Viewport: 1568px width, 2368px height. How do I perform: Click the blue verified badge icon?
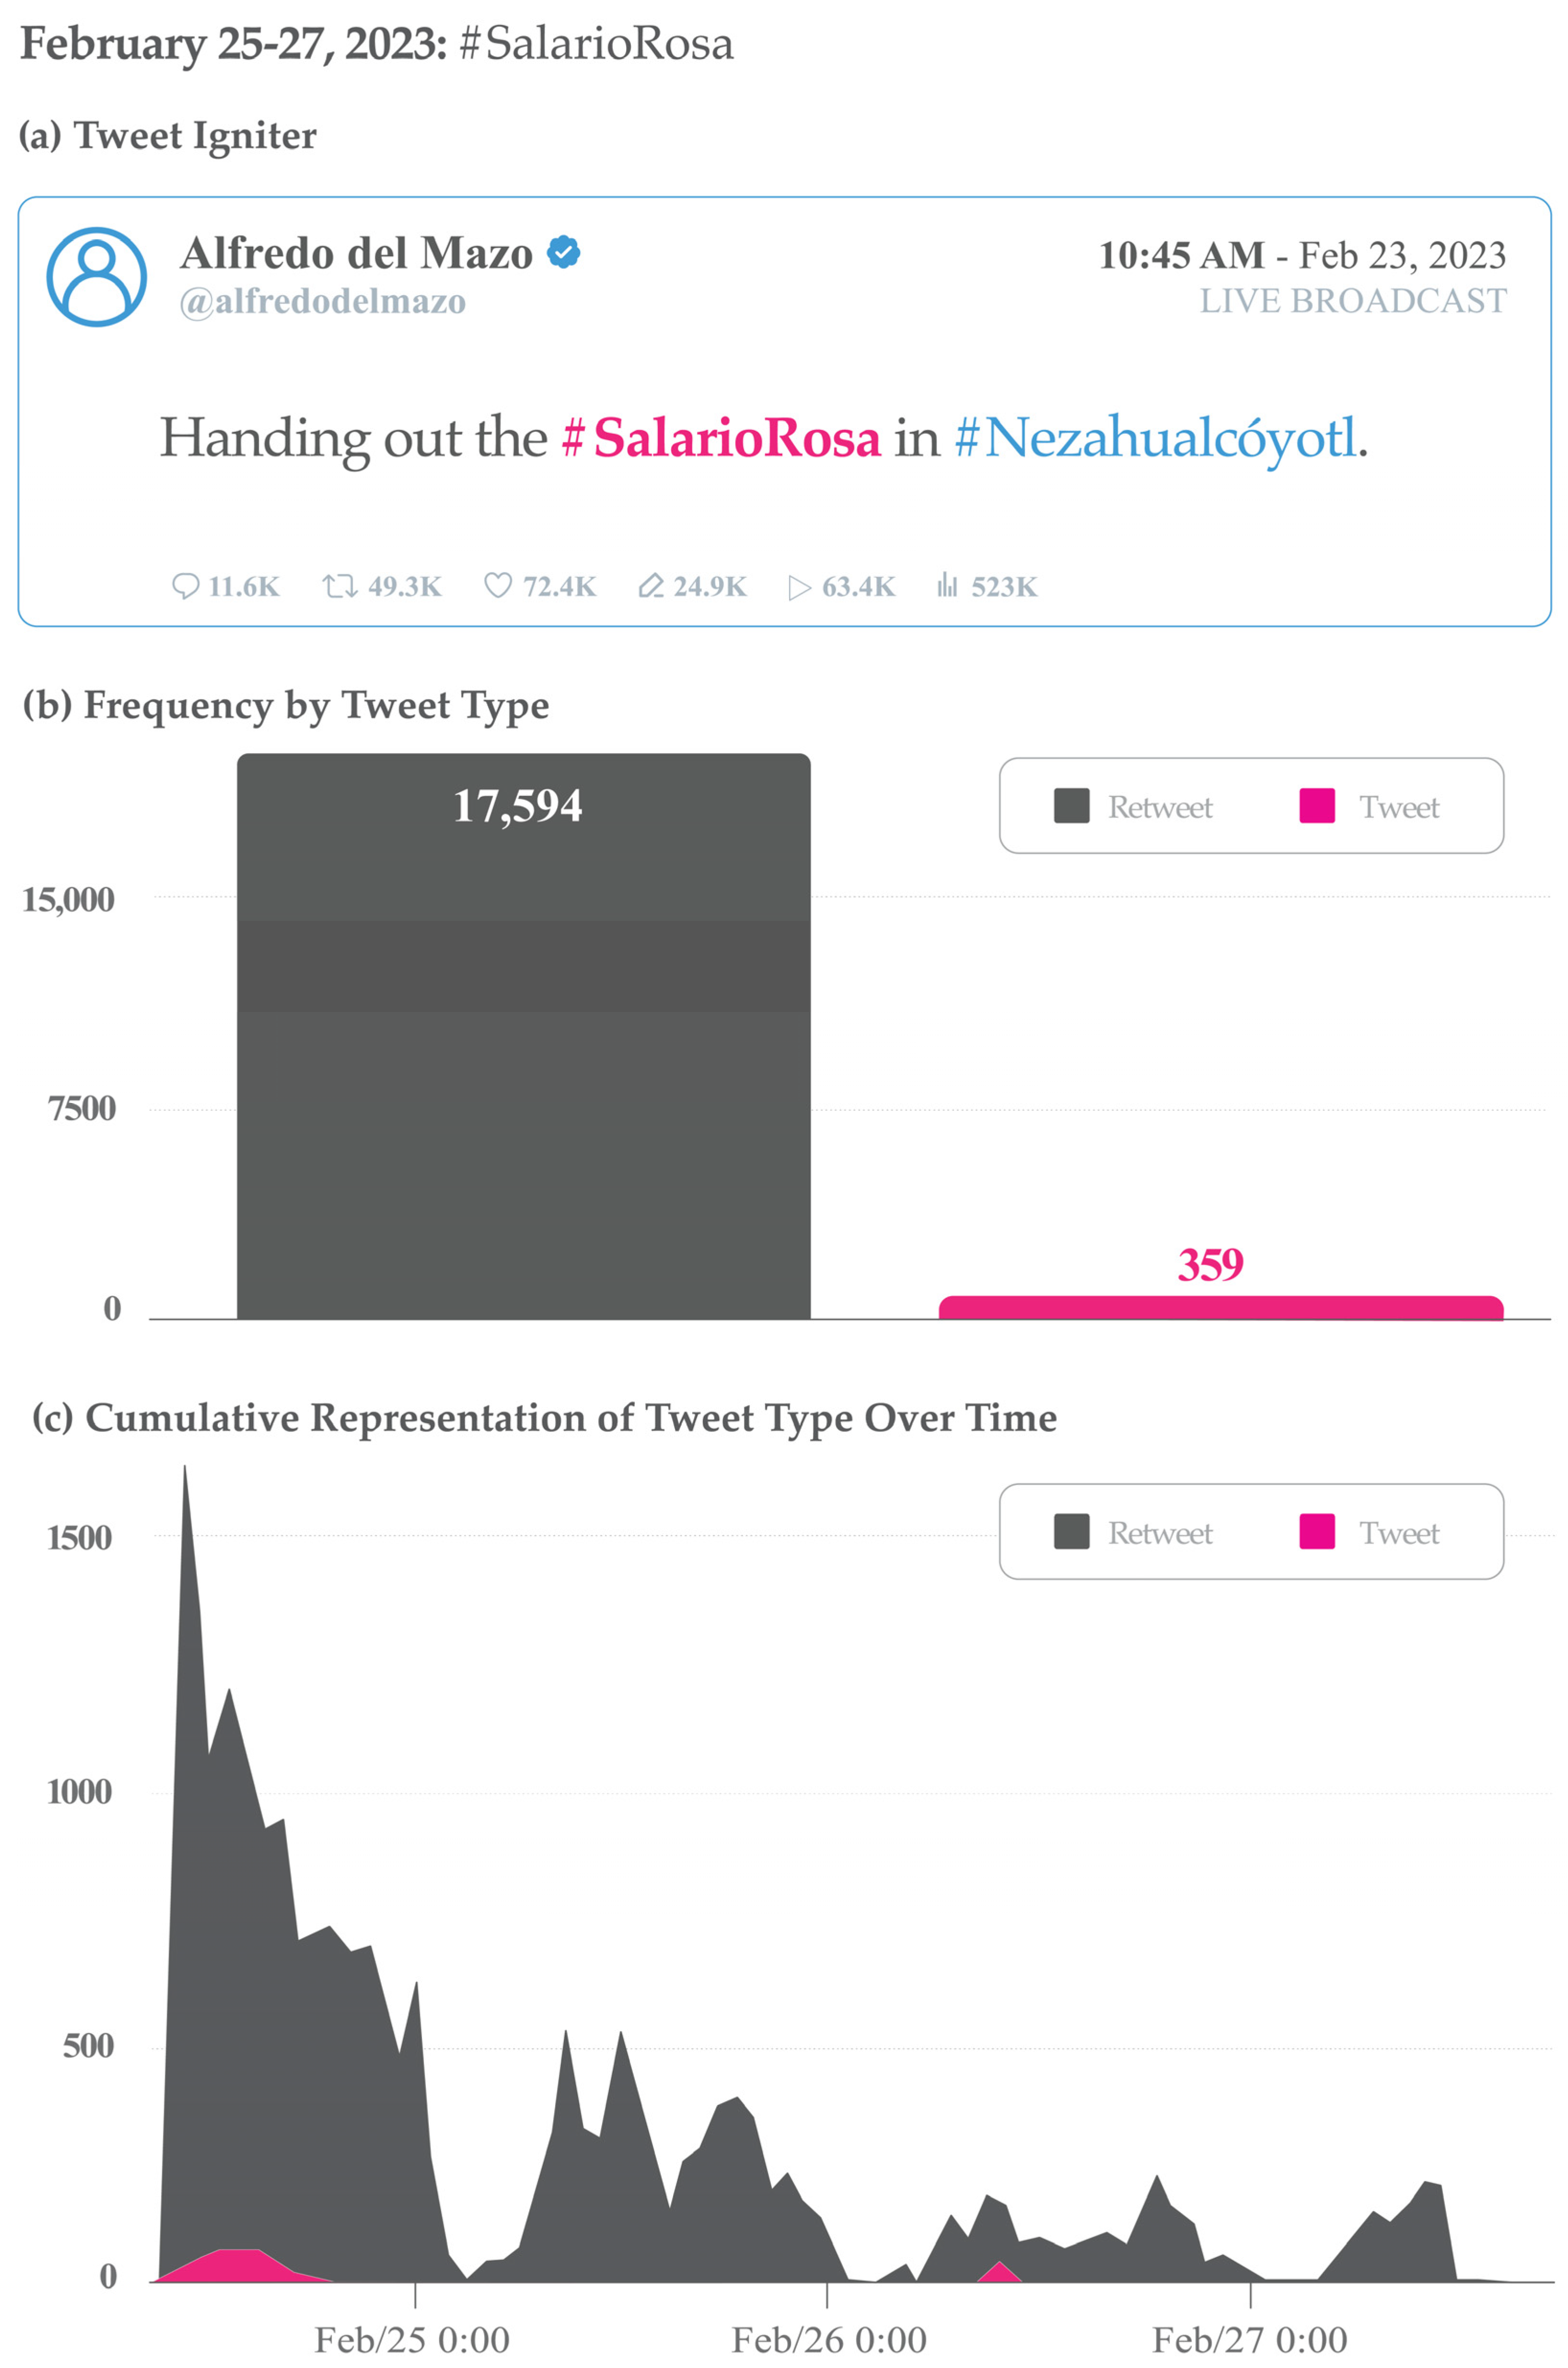pos(564,252)
